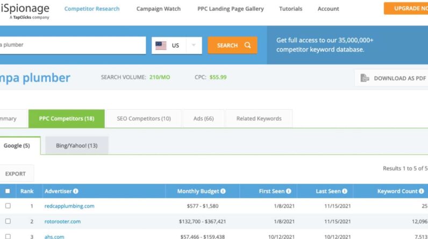This screenshot has height=239, width=428.
Task: Show info icon next to Last Seen
Action: (345, 191)
